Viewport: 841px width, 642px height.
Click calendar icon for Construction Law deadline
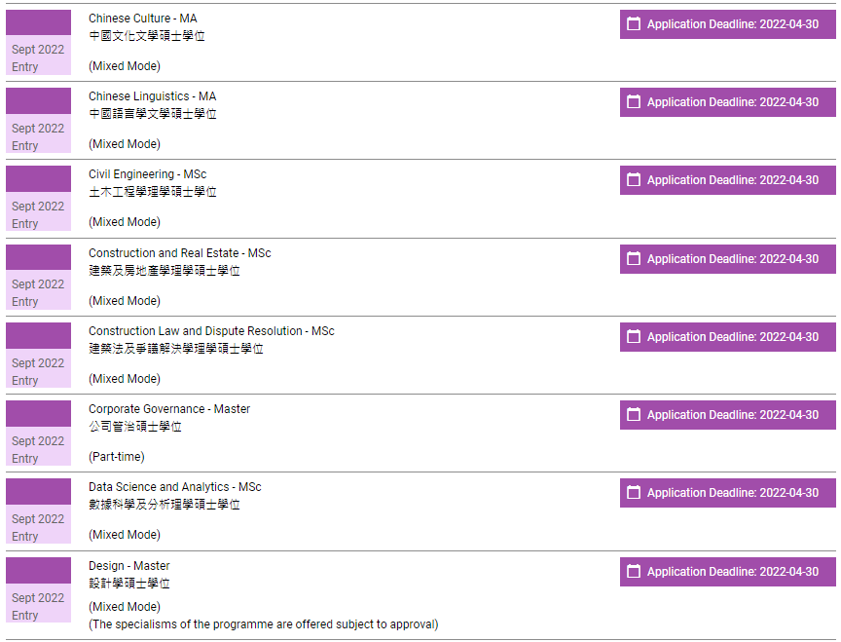coord(634,337)
